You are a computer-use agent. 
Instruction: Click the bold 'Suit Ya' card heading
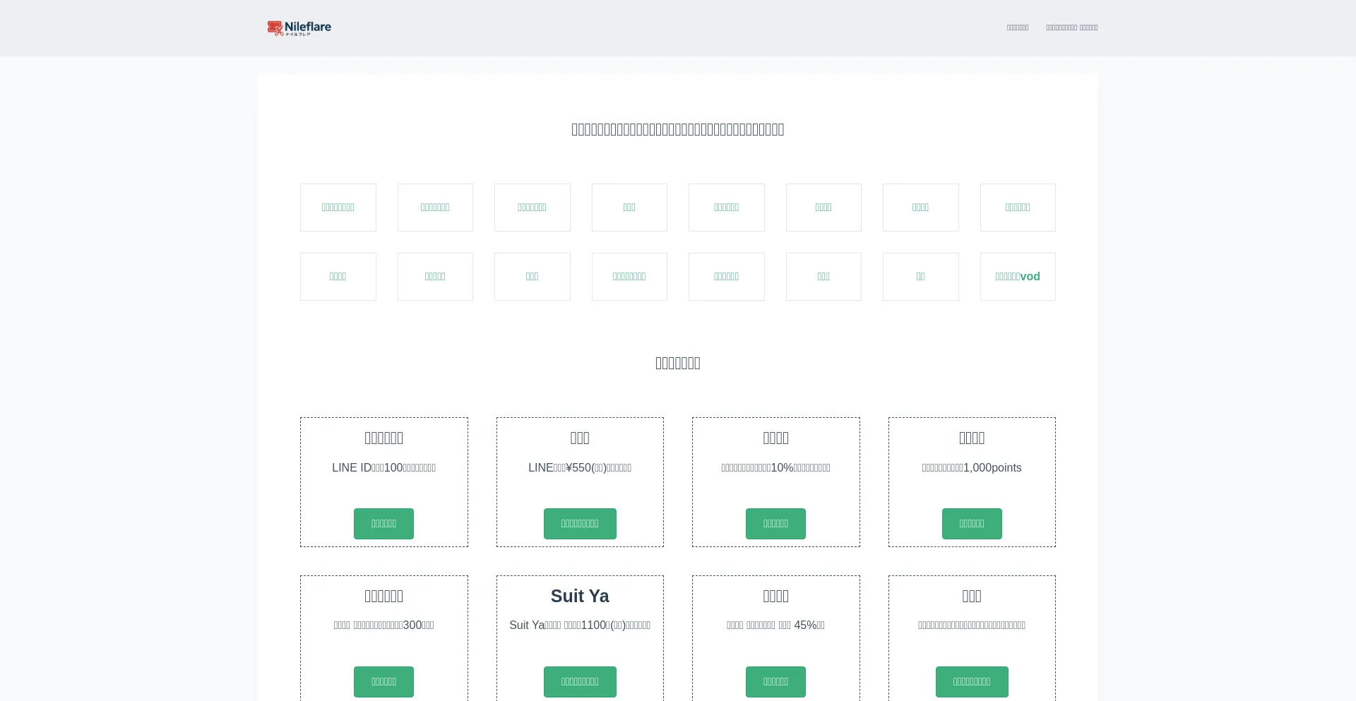(x=579, y=596)
